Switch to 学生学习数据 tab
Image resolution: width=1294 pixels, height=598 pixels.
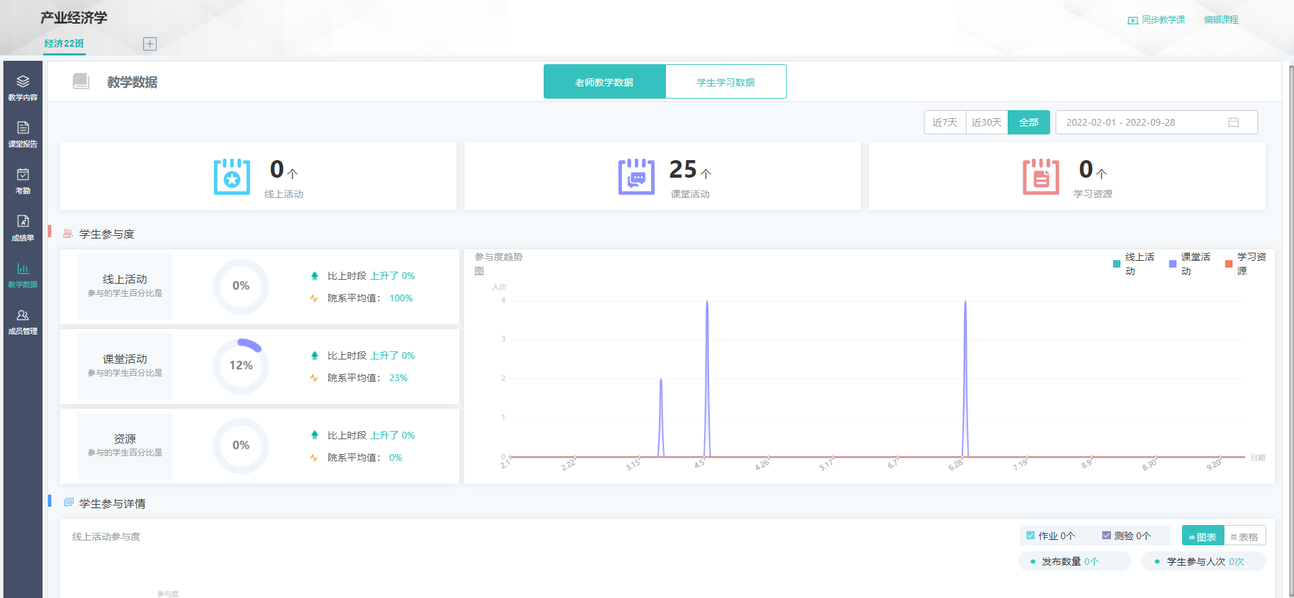(725, 82)
